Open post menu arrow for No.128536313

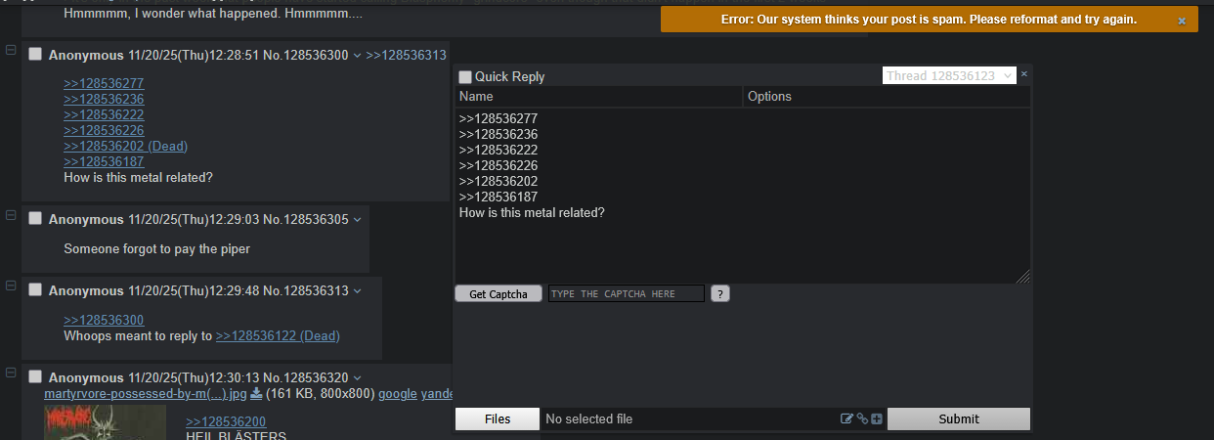[x=357, y=290]
